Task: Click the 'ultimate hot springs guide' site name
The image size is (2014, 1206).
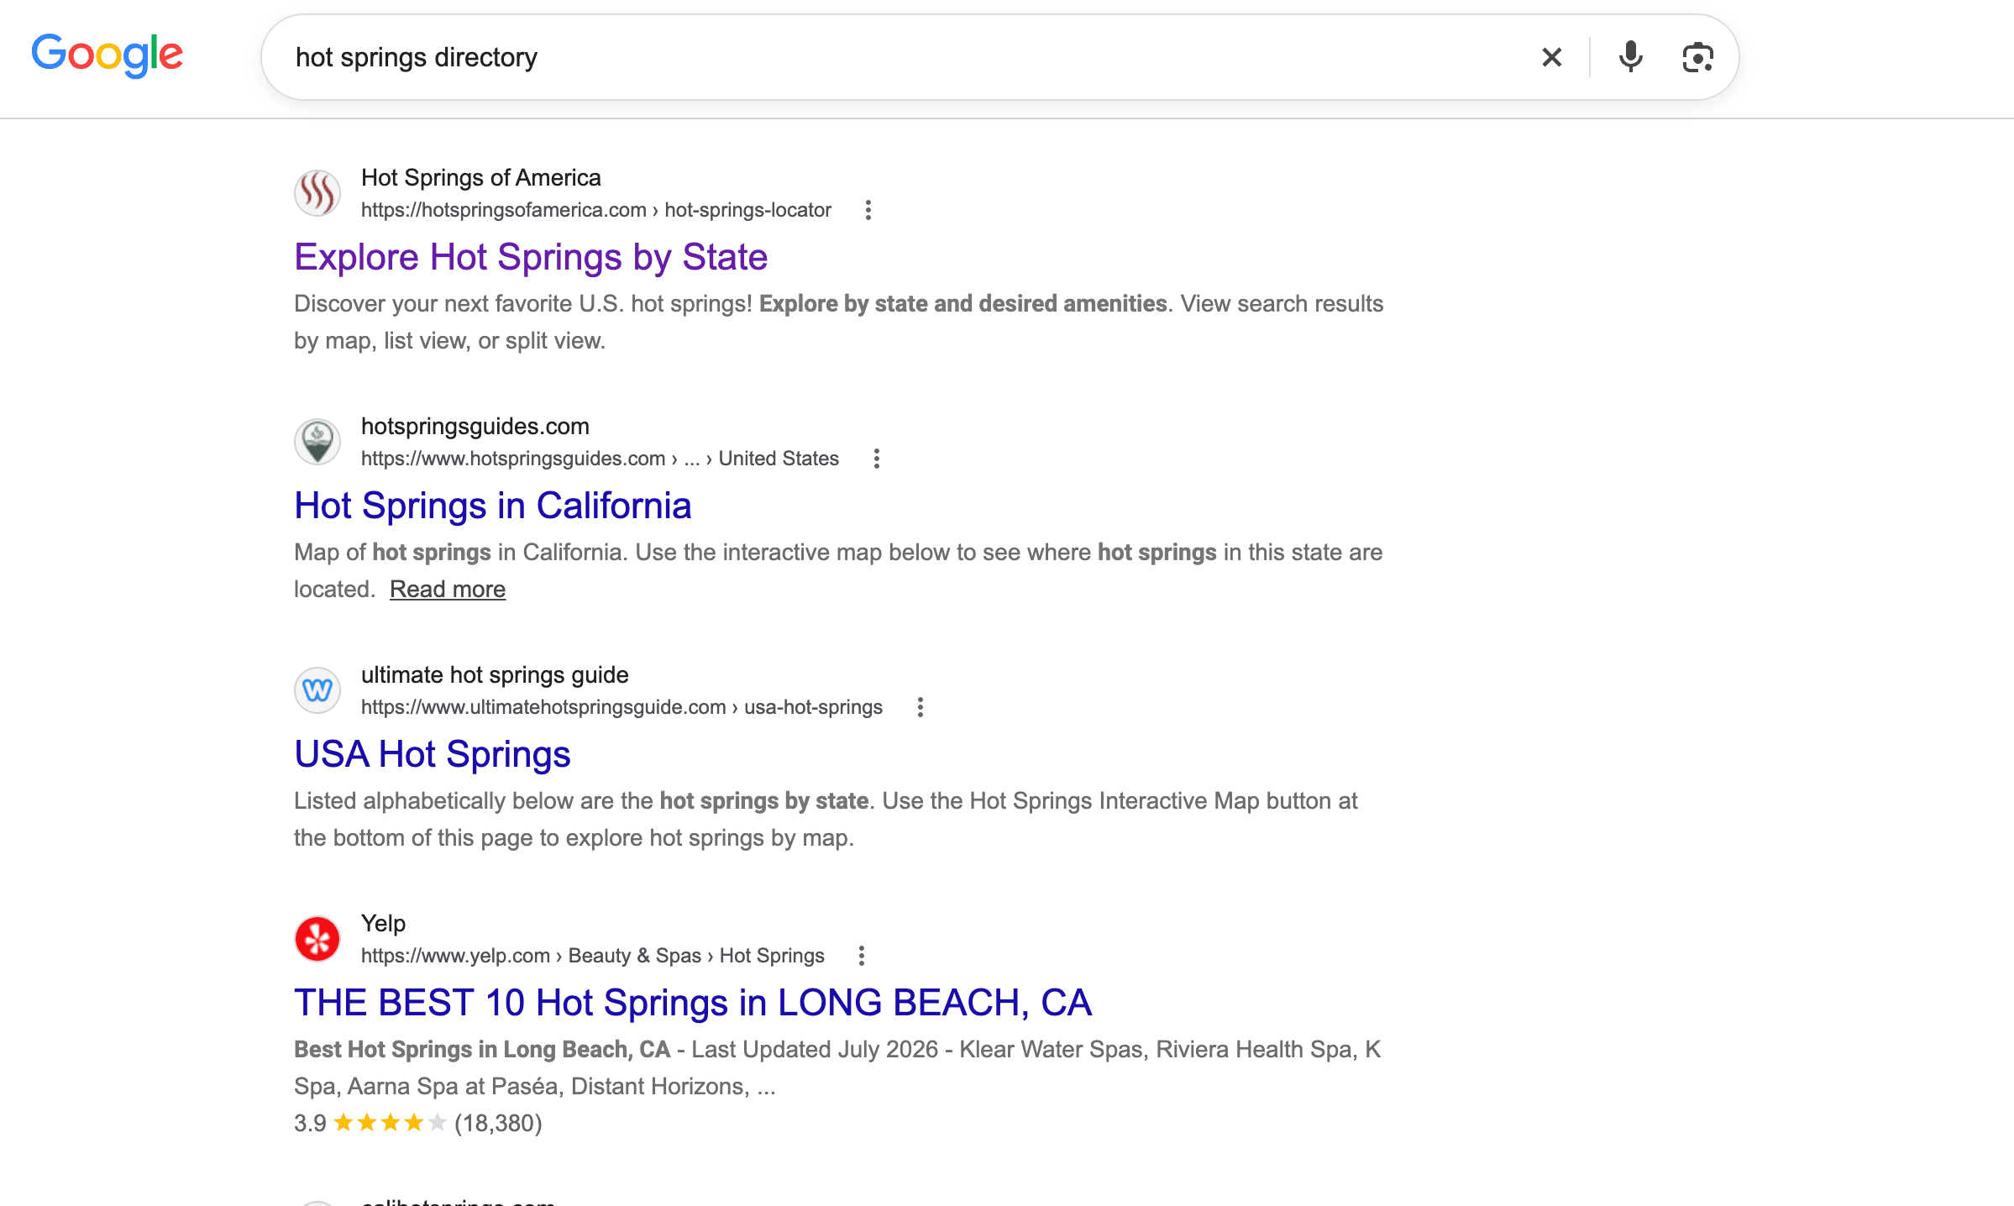Action: point(495,675)
